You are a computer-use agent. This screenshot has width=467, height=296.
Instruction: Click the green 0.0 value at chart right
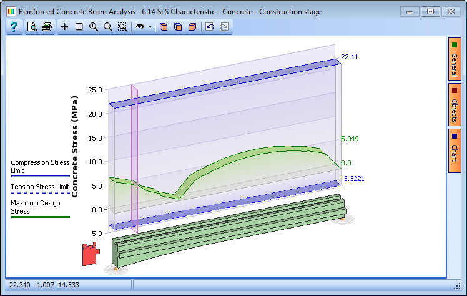pyautogui.click(x=346, y=163)
